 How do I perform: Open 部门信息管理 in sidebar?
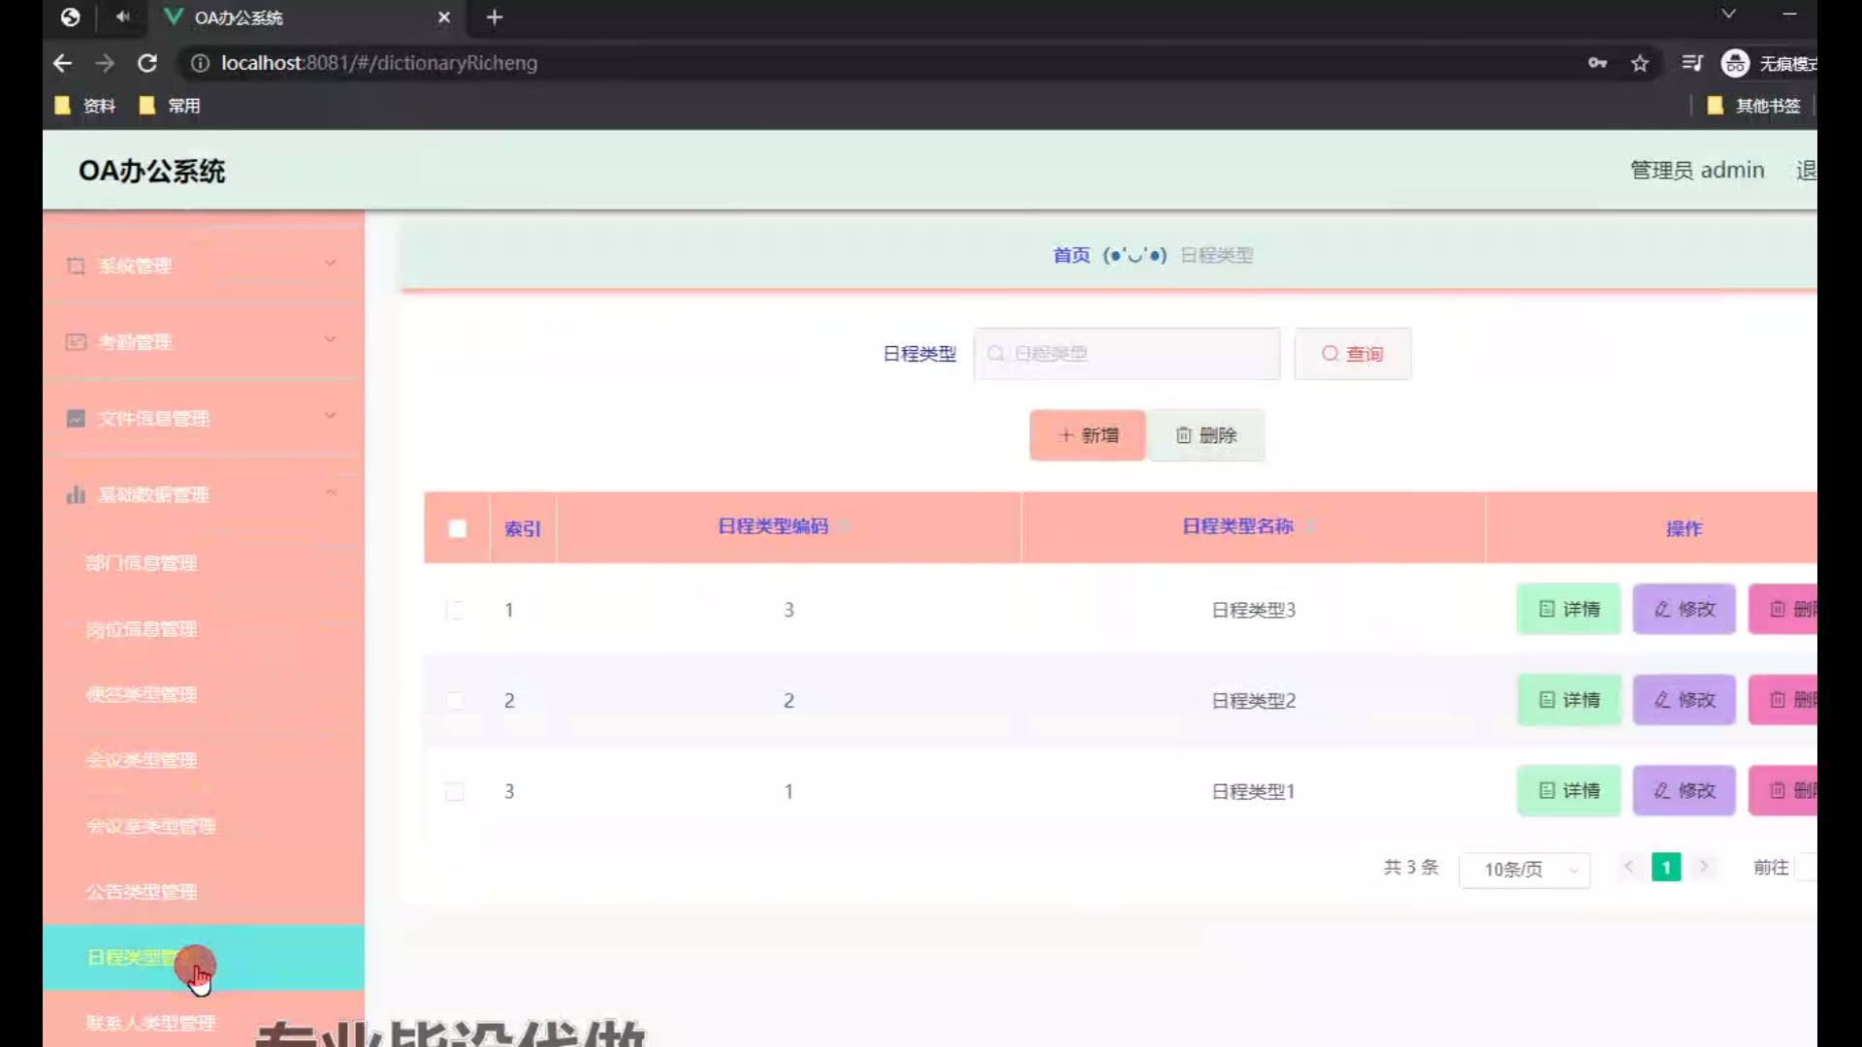click(142, 563)
